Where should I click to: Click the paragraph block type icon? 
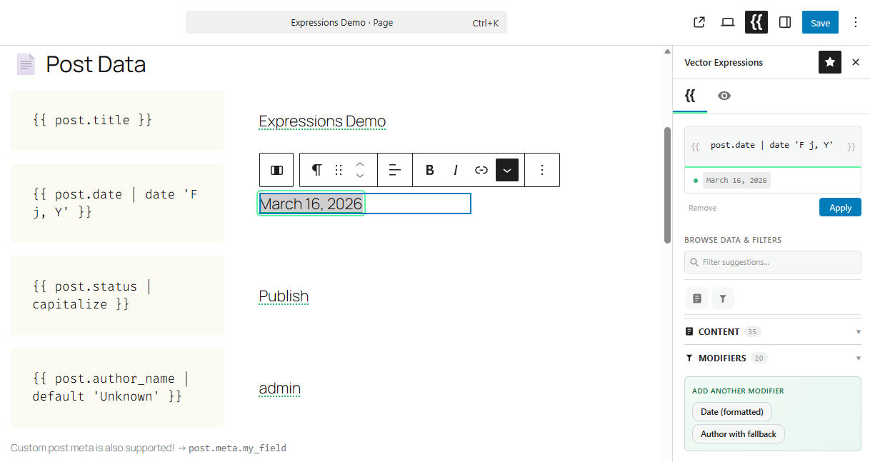tap(316, 170)
